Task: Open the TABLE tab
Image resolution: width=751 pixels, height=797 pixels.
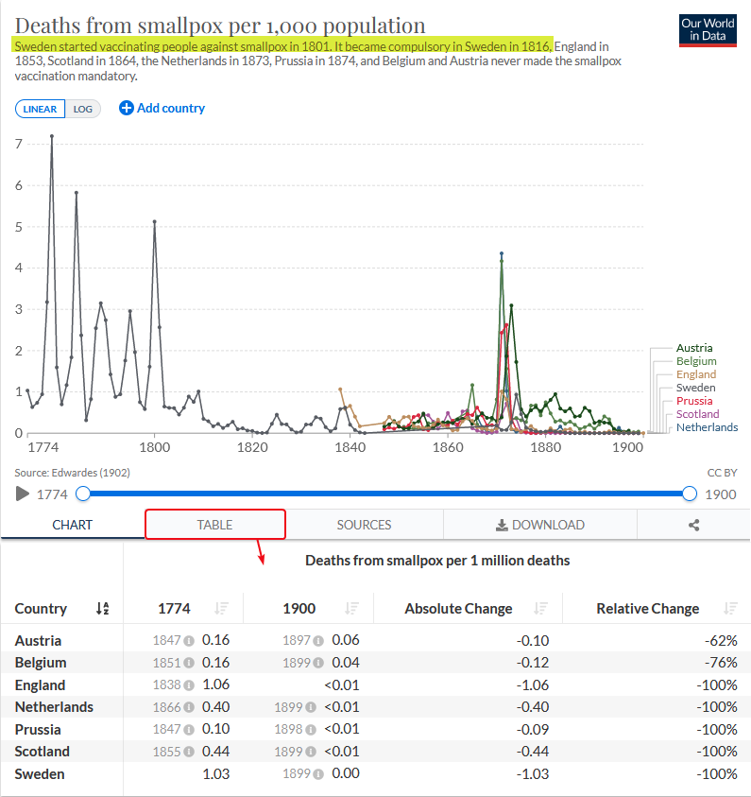Action: click(214, 525)
